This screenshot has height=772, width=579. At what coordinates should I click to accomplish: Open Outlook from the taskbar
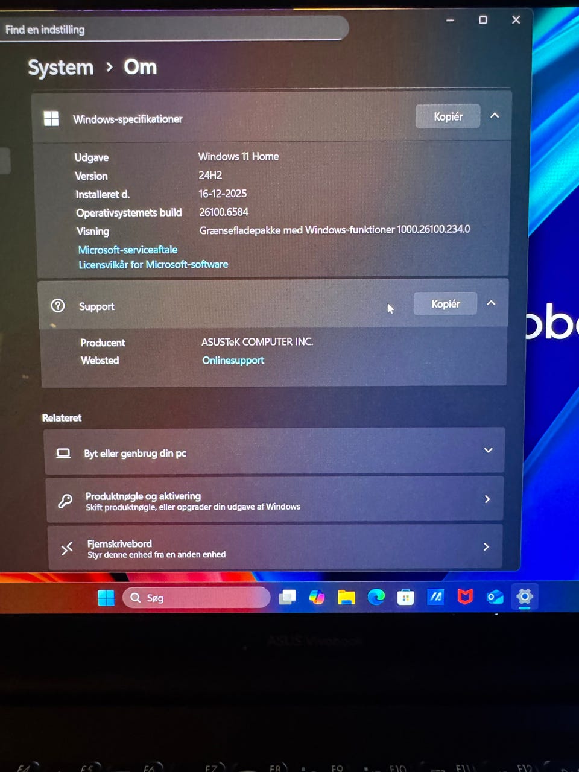click(495, 596)
